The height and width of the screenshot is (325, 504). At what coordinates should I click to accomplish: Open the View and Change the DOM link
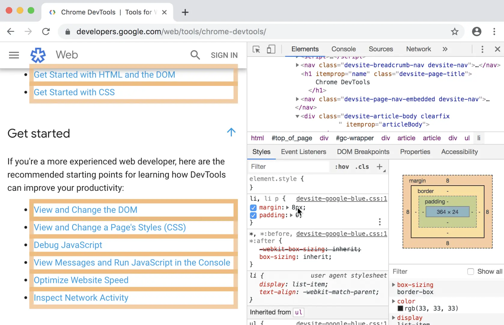click(x=86, y=210)
